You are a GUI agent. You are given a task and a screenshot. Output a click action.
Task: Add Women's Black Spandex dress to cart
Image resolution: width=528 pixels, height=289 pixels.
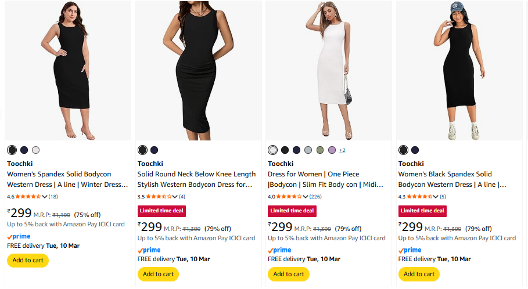tap(419, 274)
